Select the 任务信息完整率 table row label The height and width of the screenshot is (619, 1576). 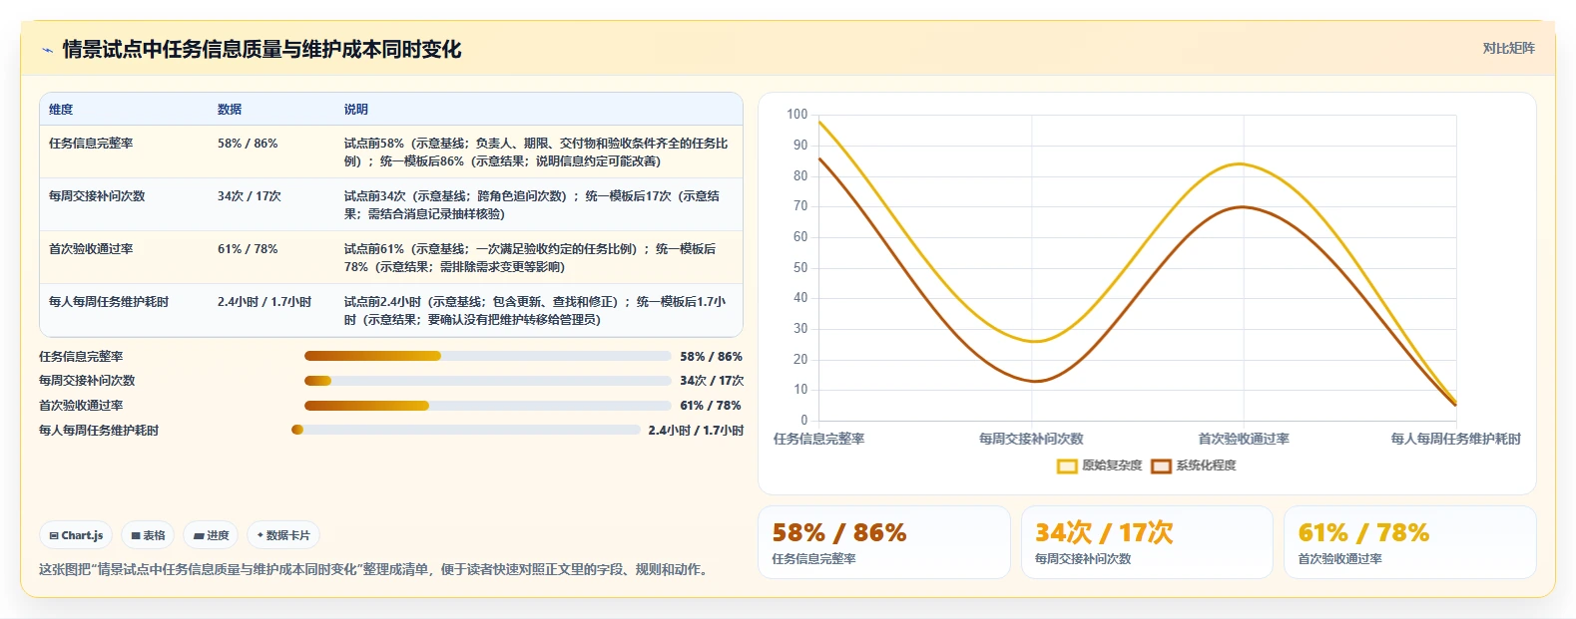click(x=91, y=144)
